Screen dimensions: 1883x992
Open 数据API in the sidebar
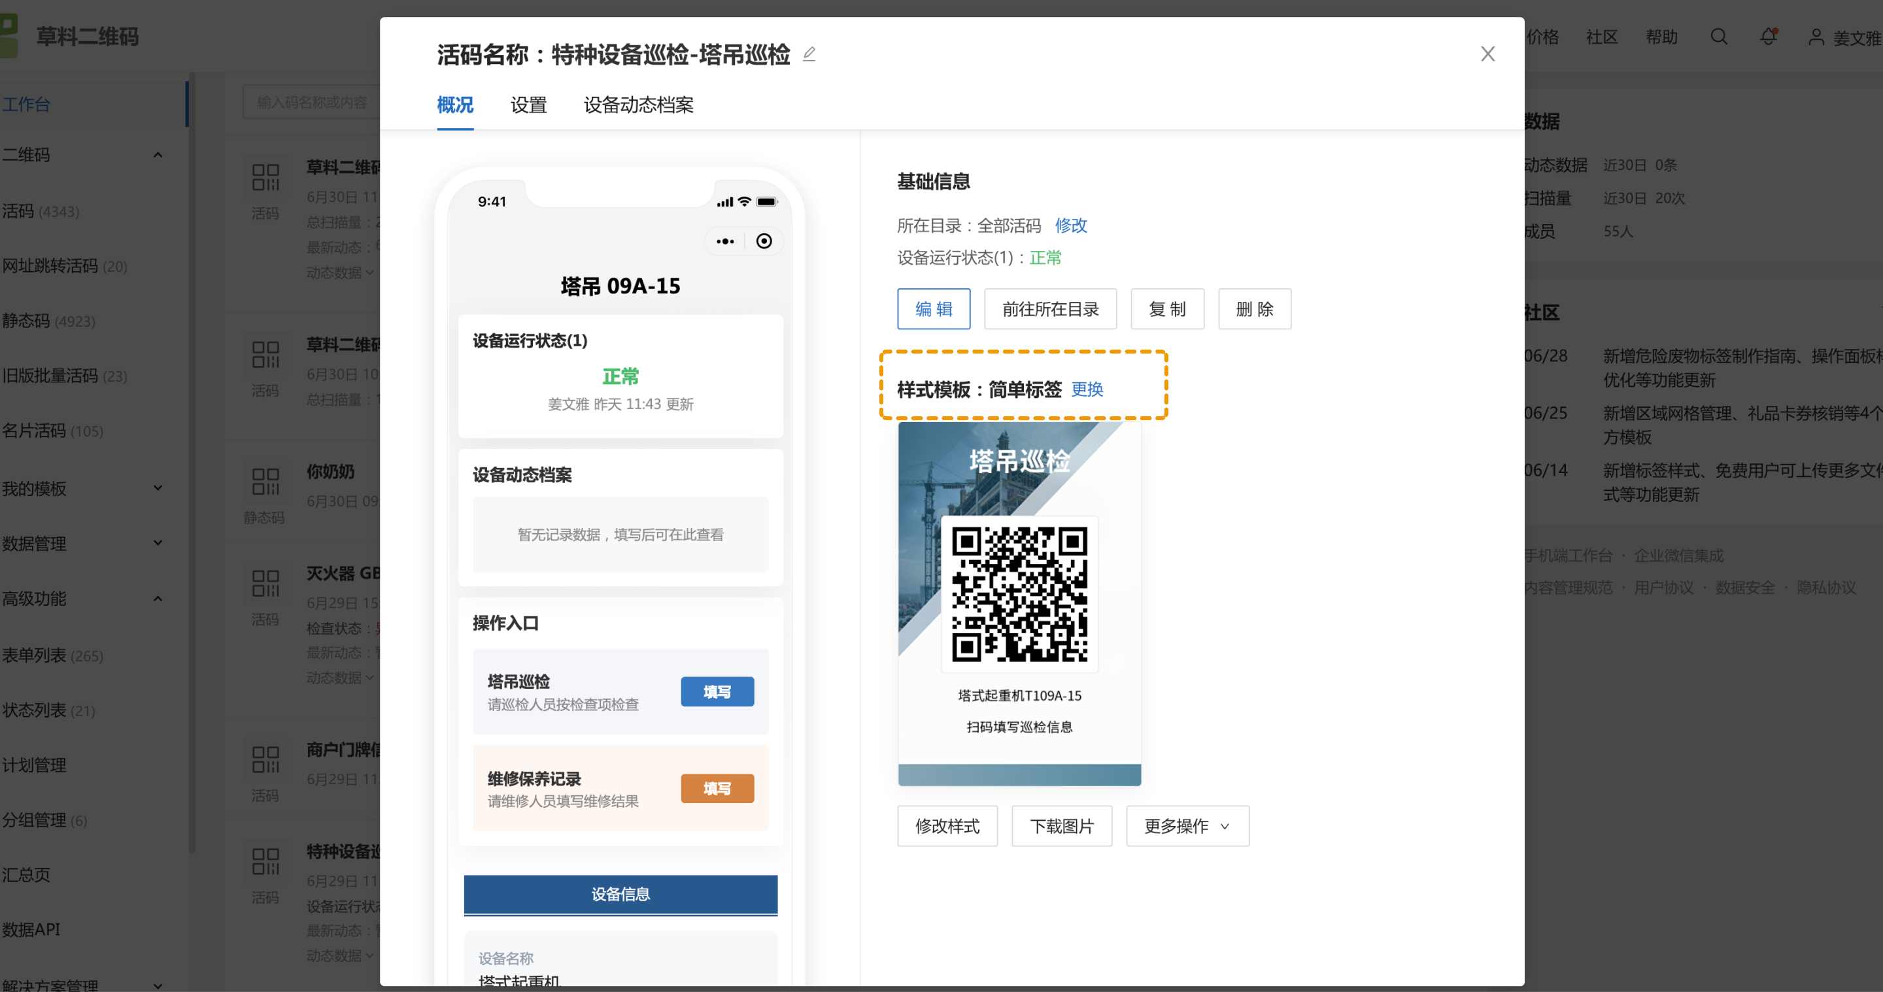click(31, 929)
